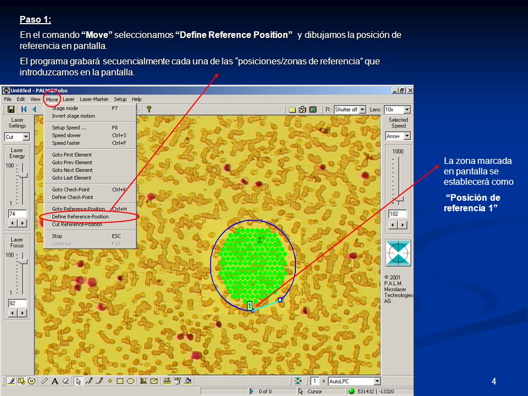Click the speed value field 102
This screenshot has width=528, height=396.
tap(398, 214)
